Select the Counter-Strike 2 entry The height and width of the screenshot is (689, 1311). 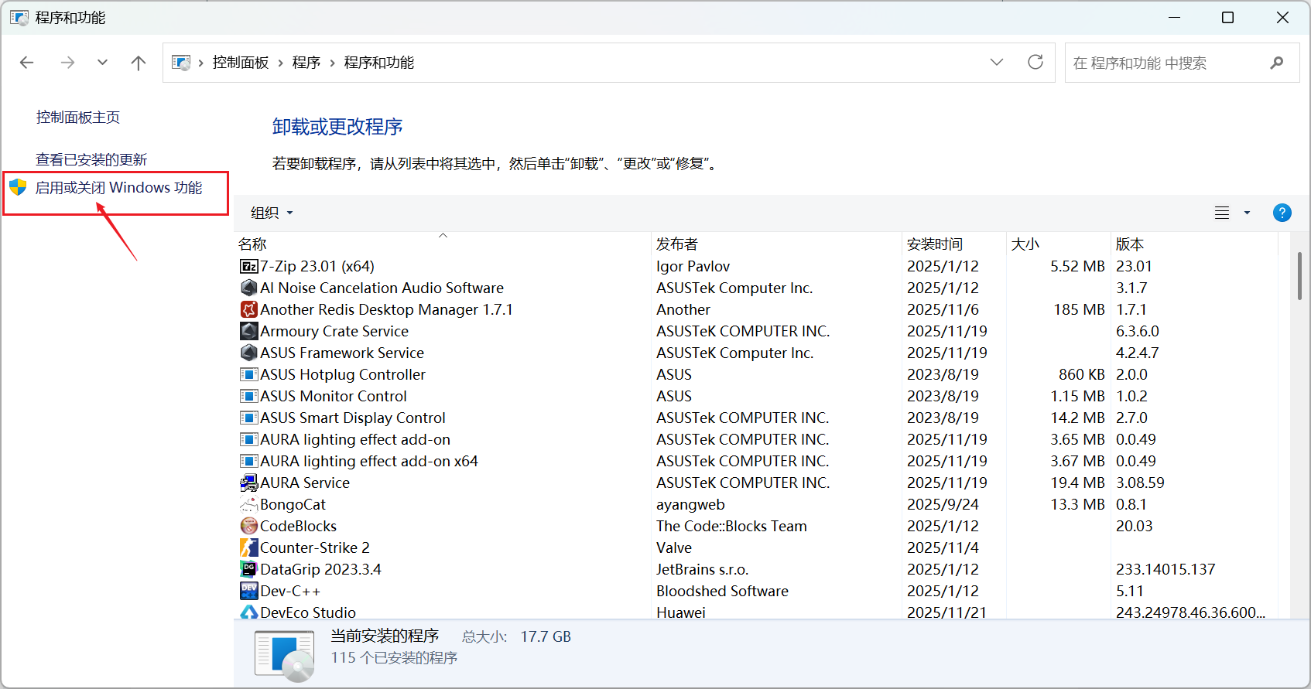315,547
